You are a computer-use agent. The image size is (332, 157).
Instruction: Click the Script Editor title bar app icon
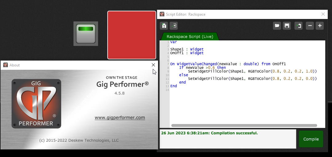(x=162, y=14)
